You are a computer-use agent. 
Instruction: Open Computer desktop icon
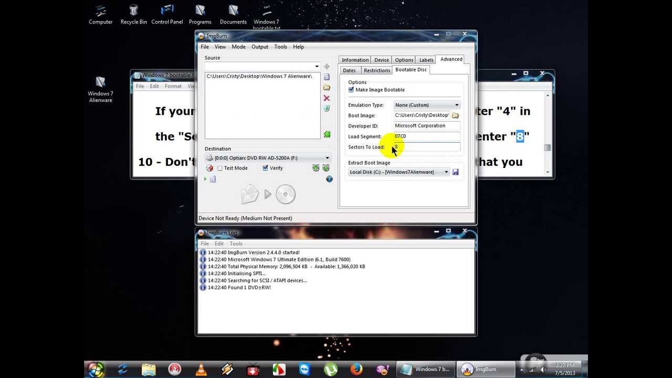100,14
